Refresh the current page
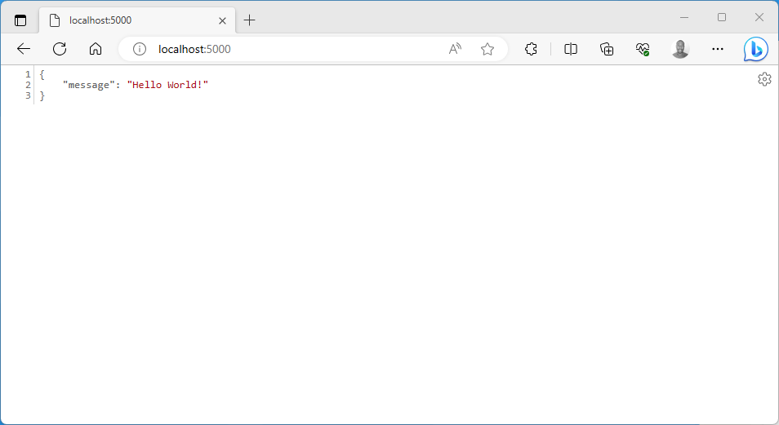Viewport: 779px width, 425px height. point(60,49)
